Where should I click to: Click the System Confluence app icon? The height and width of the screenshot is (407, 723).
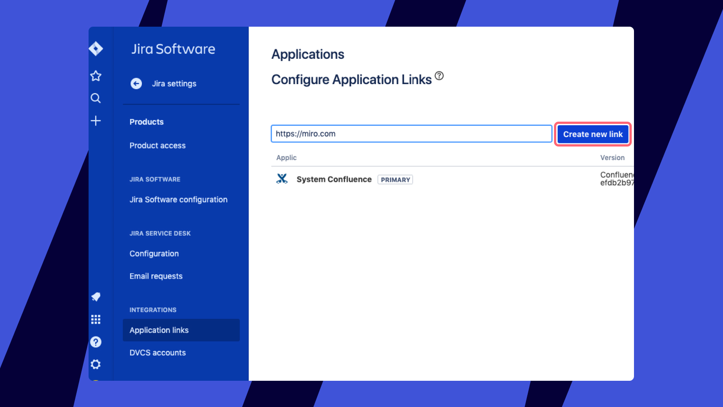tap(282, 179)
